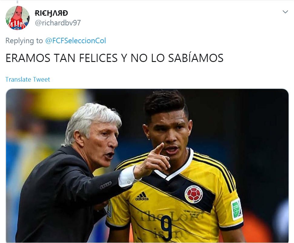
Task: Open the attached photo of coach and player
Action: (x=147, y=166)
